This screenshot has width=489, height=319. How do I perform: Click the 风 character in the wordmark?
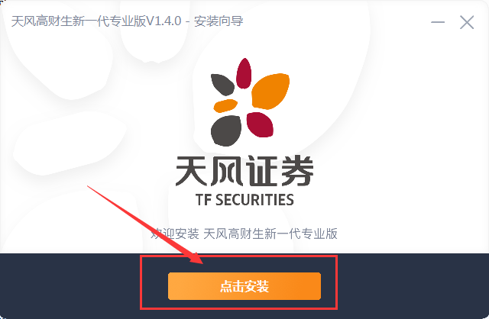tap(226, 171)
